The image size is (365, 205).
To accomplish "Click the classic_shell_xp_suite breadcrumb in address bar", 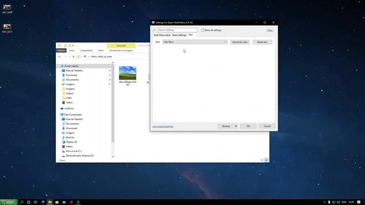I will tap(102, 56).
